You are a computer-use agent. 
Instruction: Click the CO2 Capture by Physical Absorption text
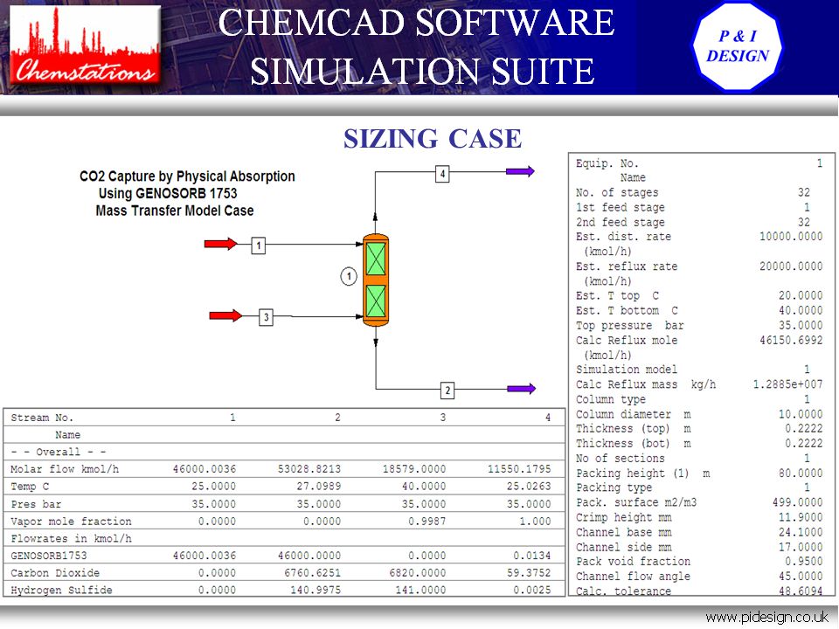coord(187,176)
